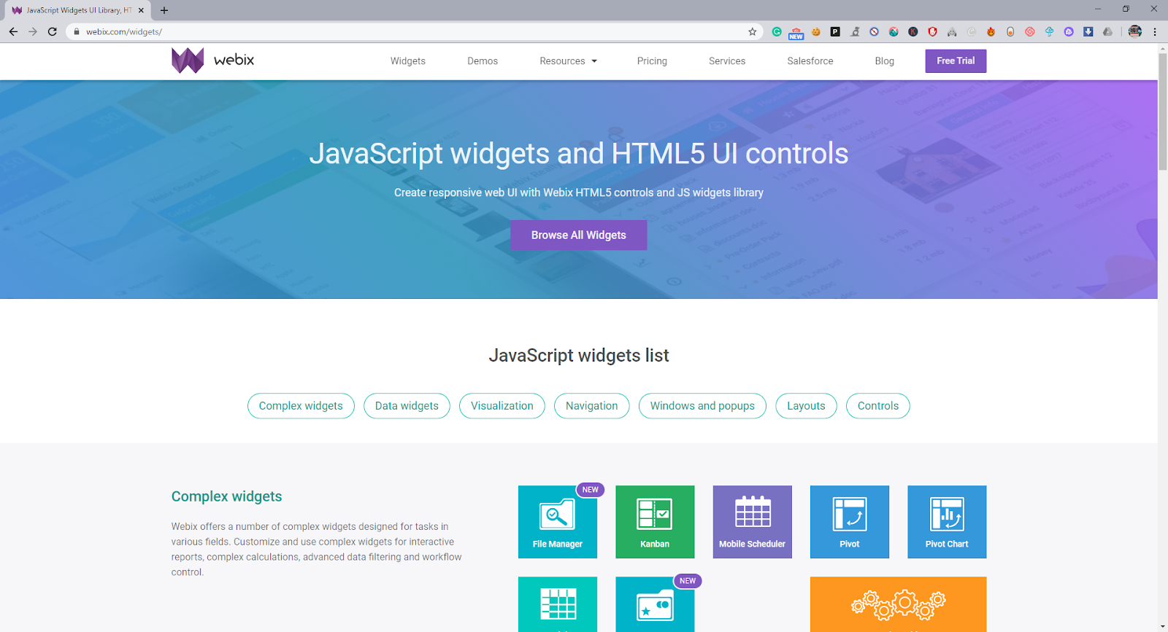Viewport: 1168px width, 632px height.
Task: Click the Webix logo
Action: pyautogui.click(x=213, y=61)
